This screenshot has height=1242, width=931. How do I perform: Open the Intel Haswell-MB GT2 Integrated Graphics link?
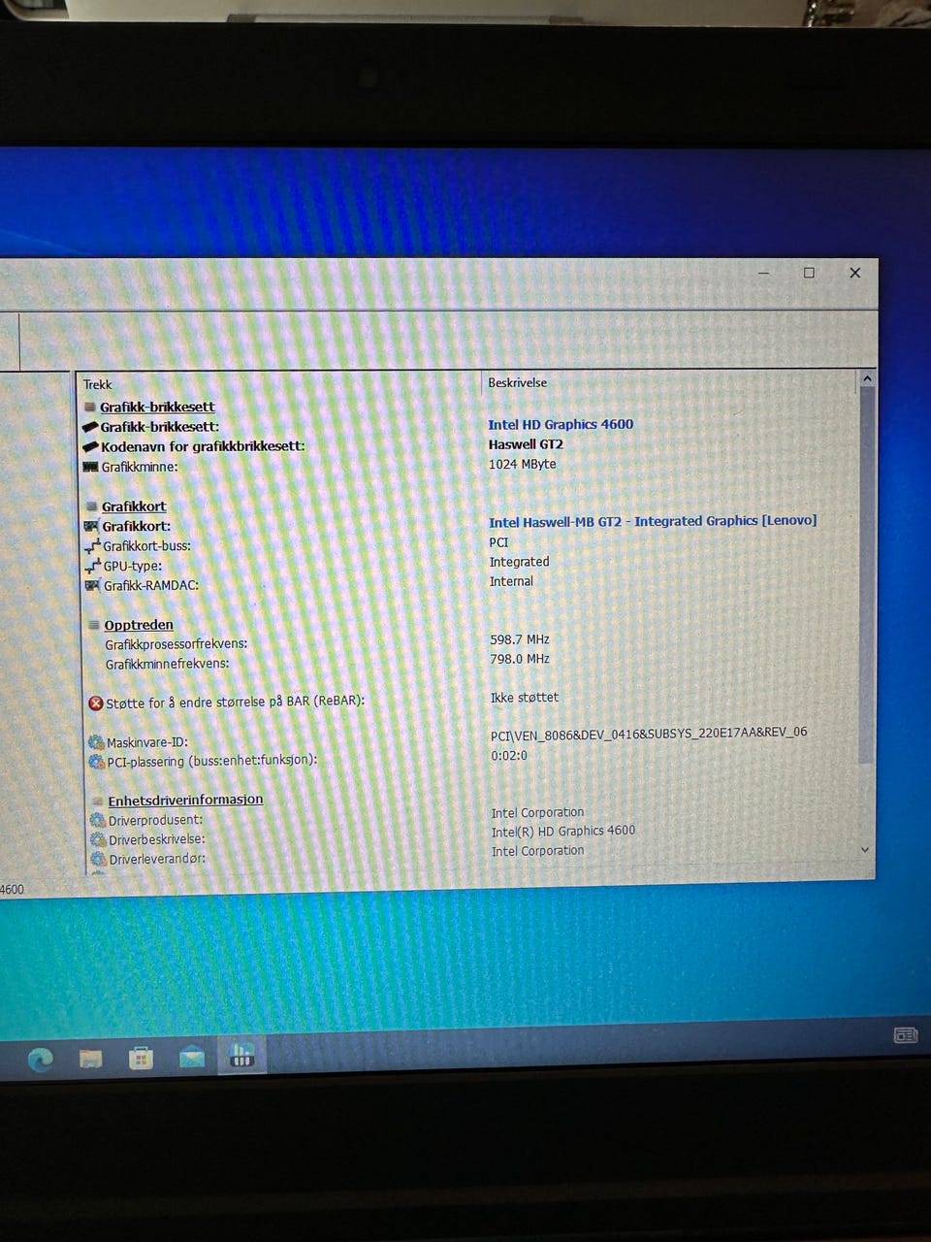tap(653, 521)
